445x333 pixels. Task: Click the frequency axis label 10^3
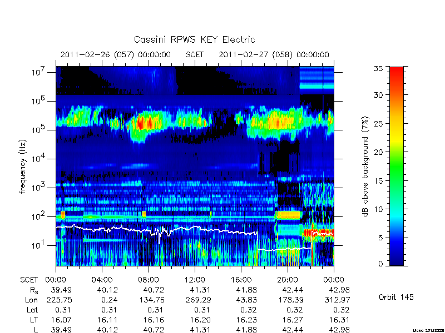point(39,188)
